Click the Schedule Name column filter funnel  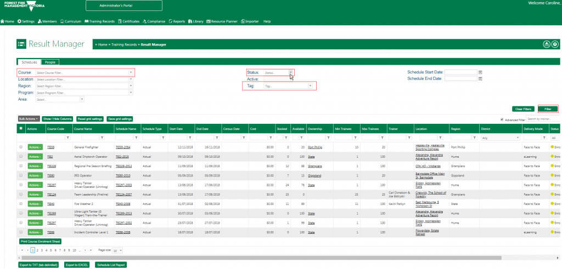click(x=137, y=138)
